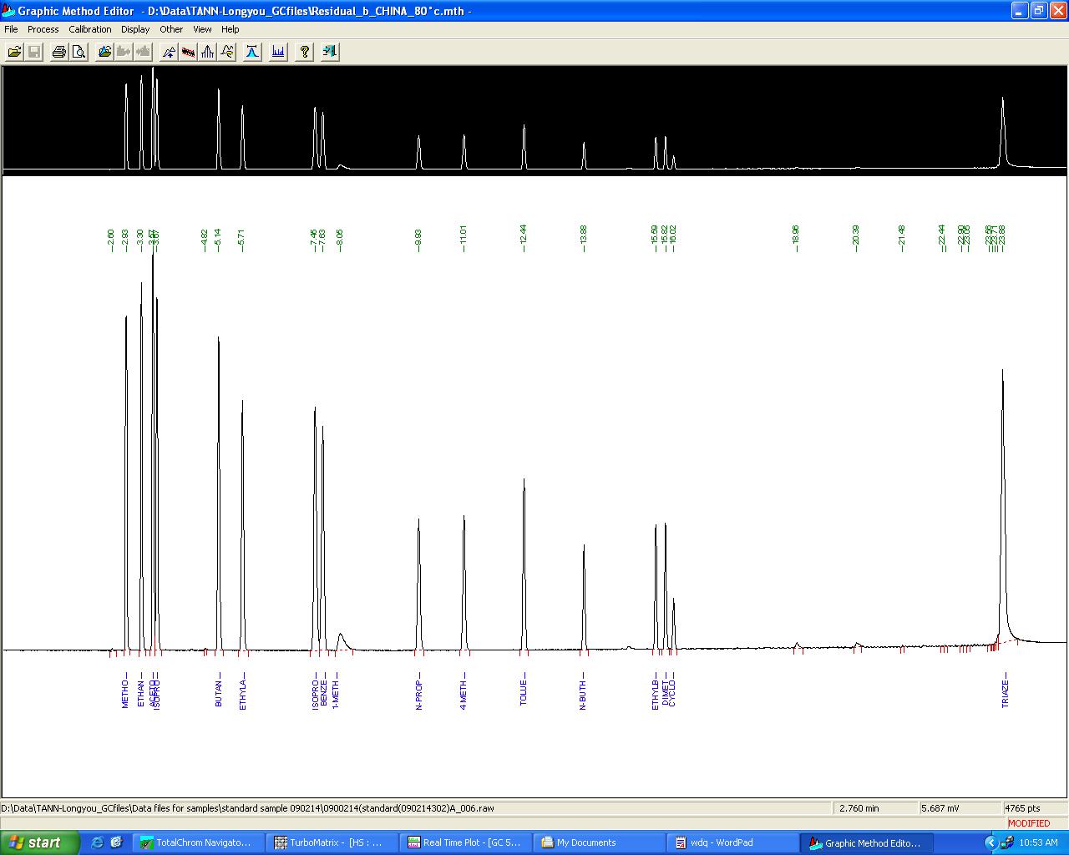Open print preview with magnifier page icon
This screenshot has height=855, width=1069.
[79, 52]
